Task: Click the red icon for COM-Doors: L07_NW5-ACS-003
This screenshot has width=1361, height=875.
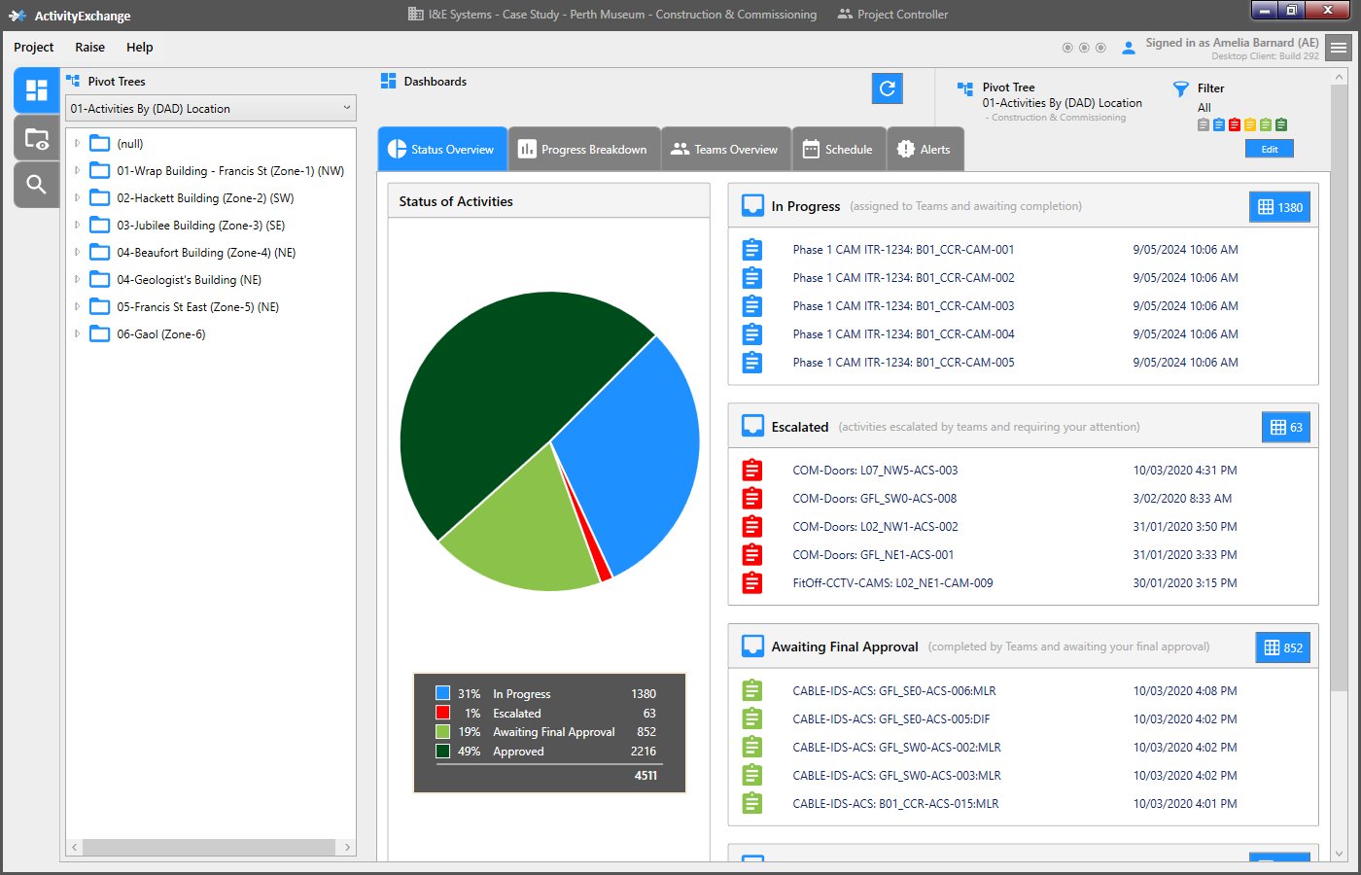Action: click(751, 471)
